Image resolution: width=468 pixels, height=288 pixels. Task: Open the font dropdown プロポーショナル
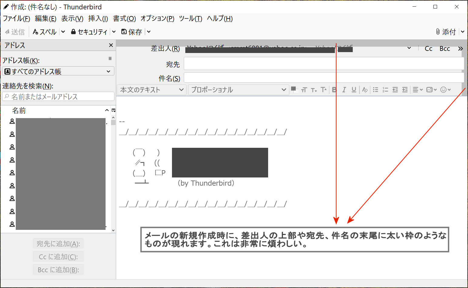pyautogui.click(x=238, y=90)
